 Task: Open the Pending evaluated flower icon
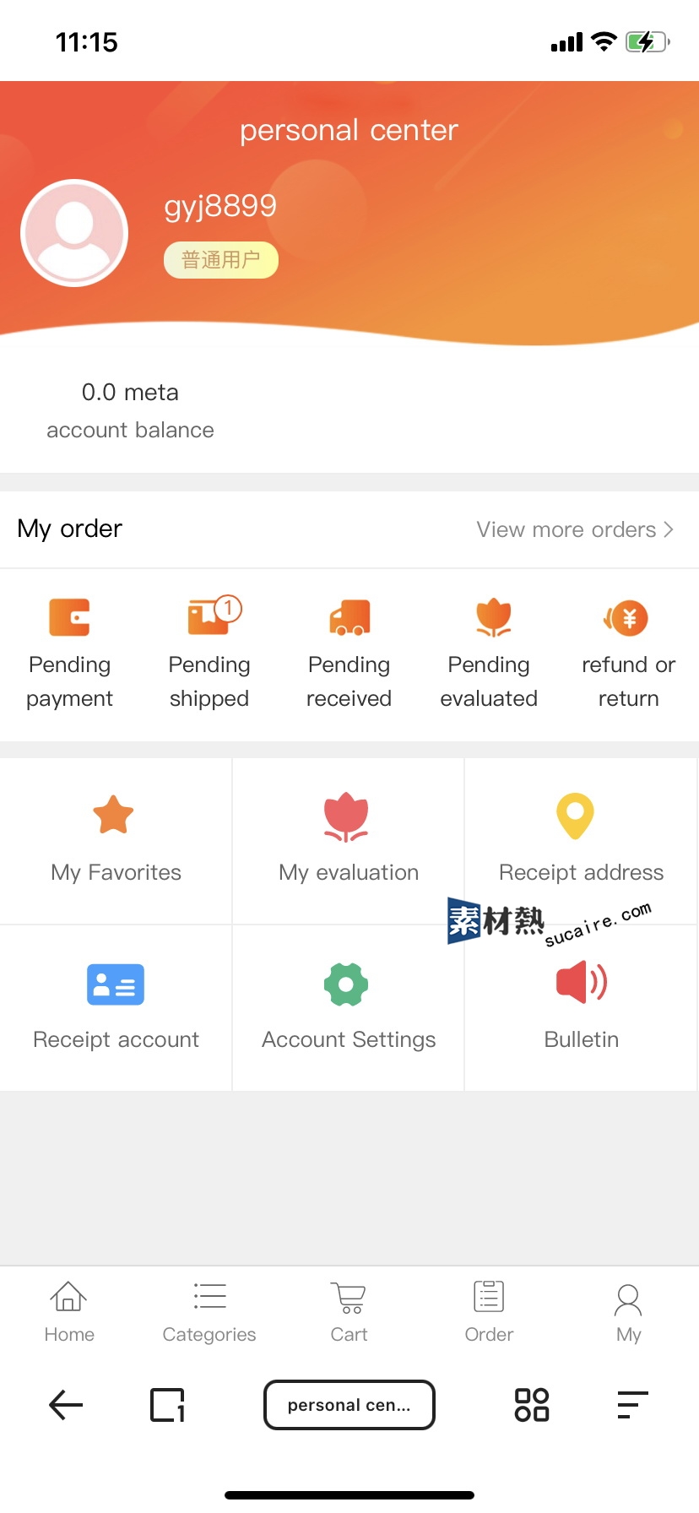click(494, 617)
